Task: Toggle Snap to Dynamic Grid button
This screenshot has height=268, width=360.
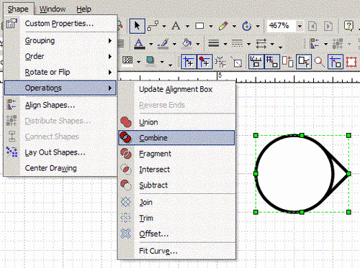Action: [x=220, y=62]
